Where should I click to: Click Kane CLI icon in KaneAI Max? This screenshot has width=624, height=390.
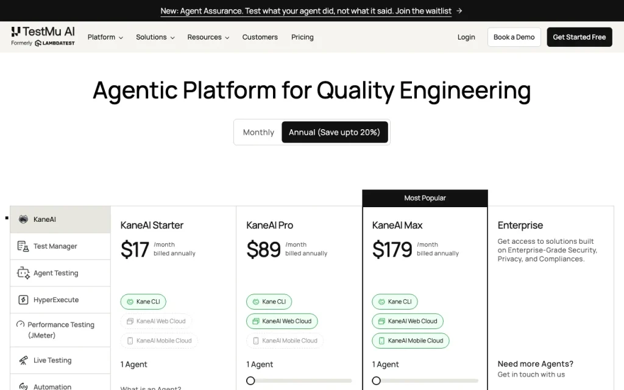click(381, 302)
